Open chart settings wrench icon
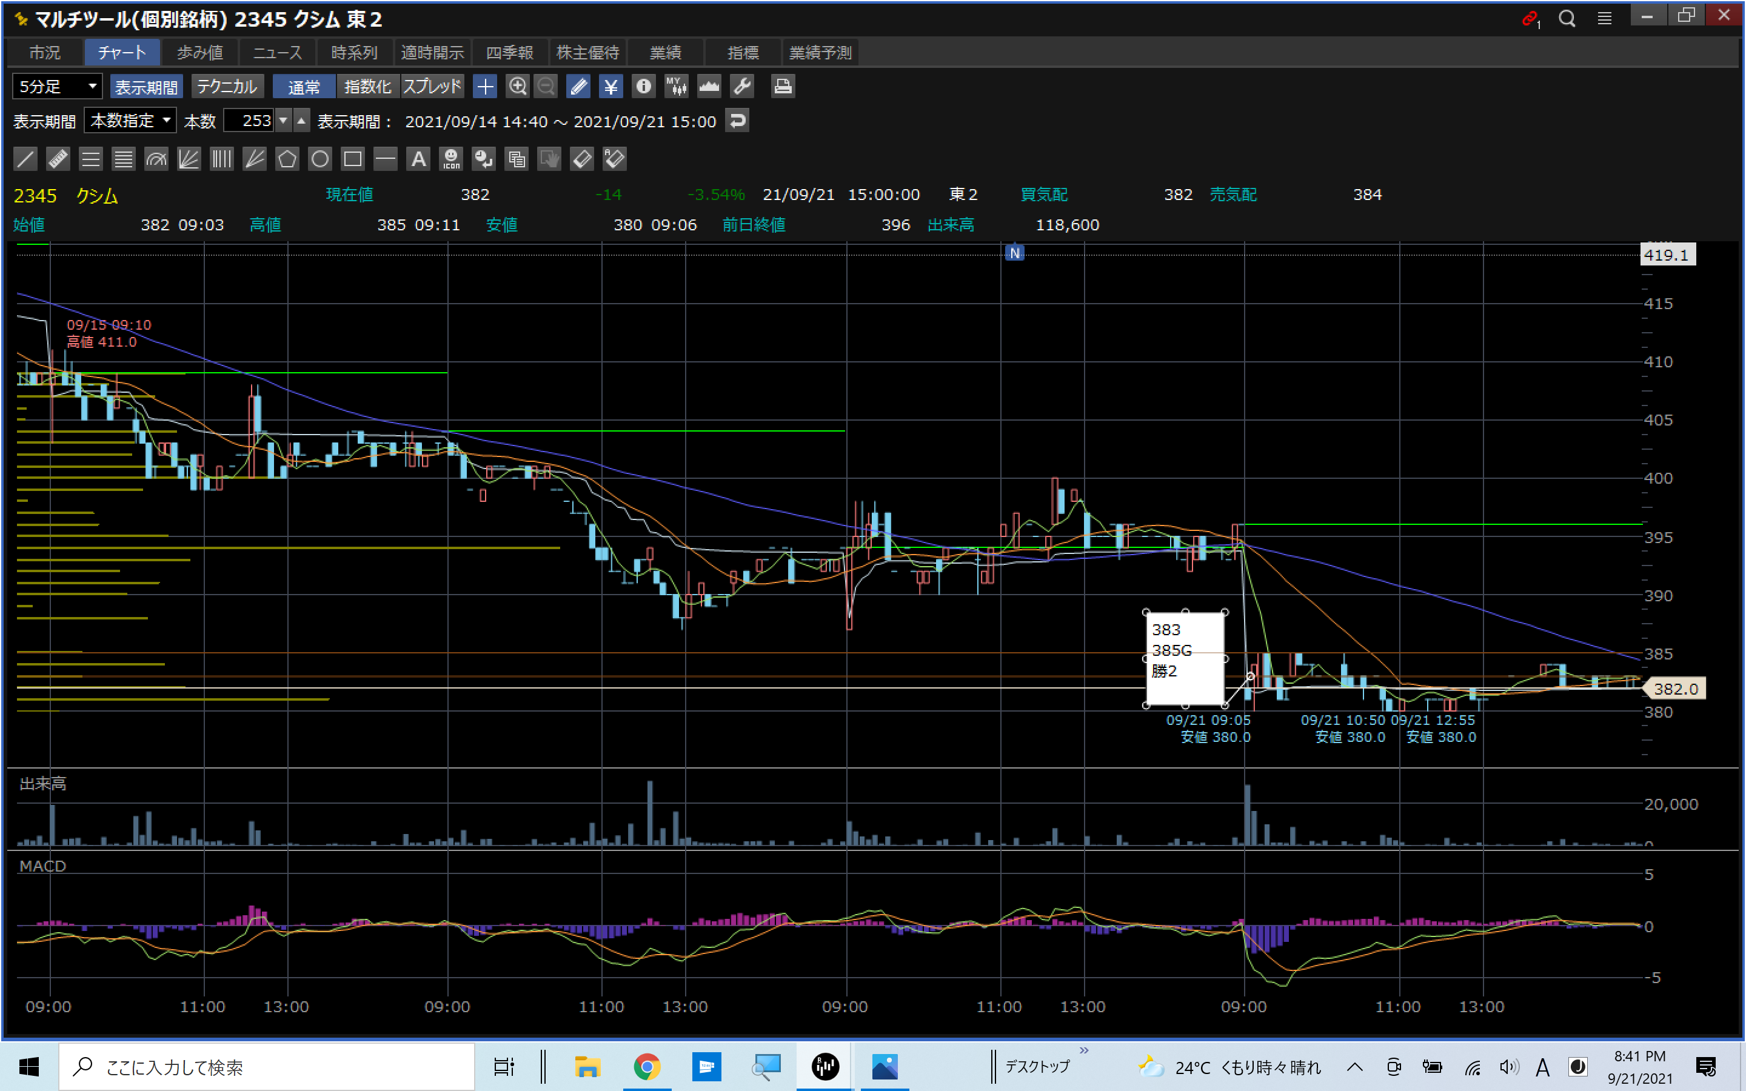The width and height of the screenshot is (1746, 1091). (741, 87)
